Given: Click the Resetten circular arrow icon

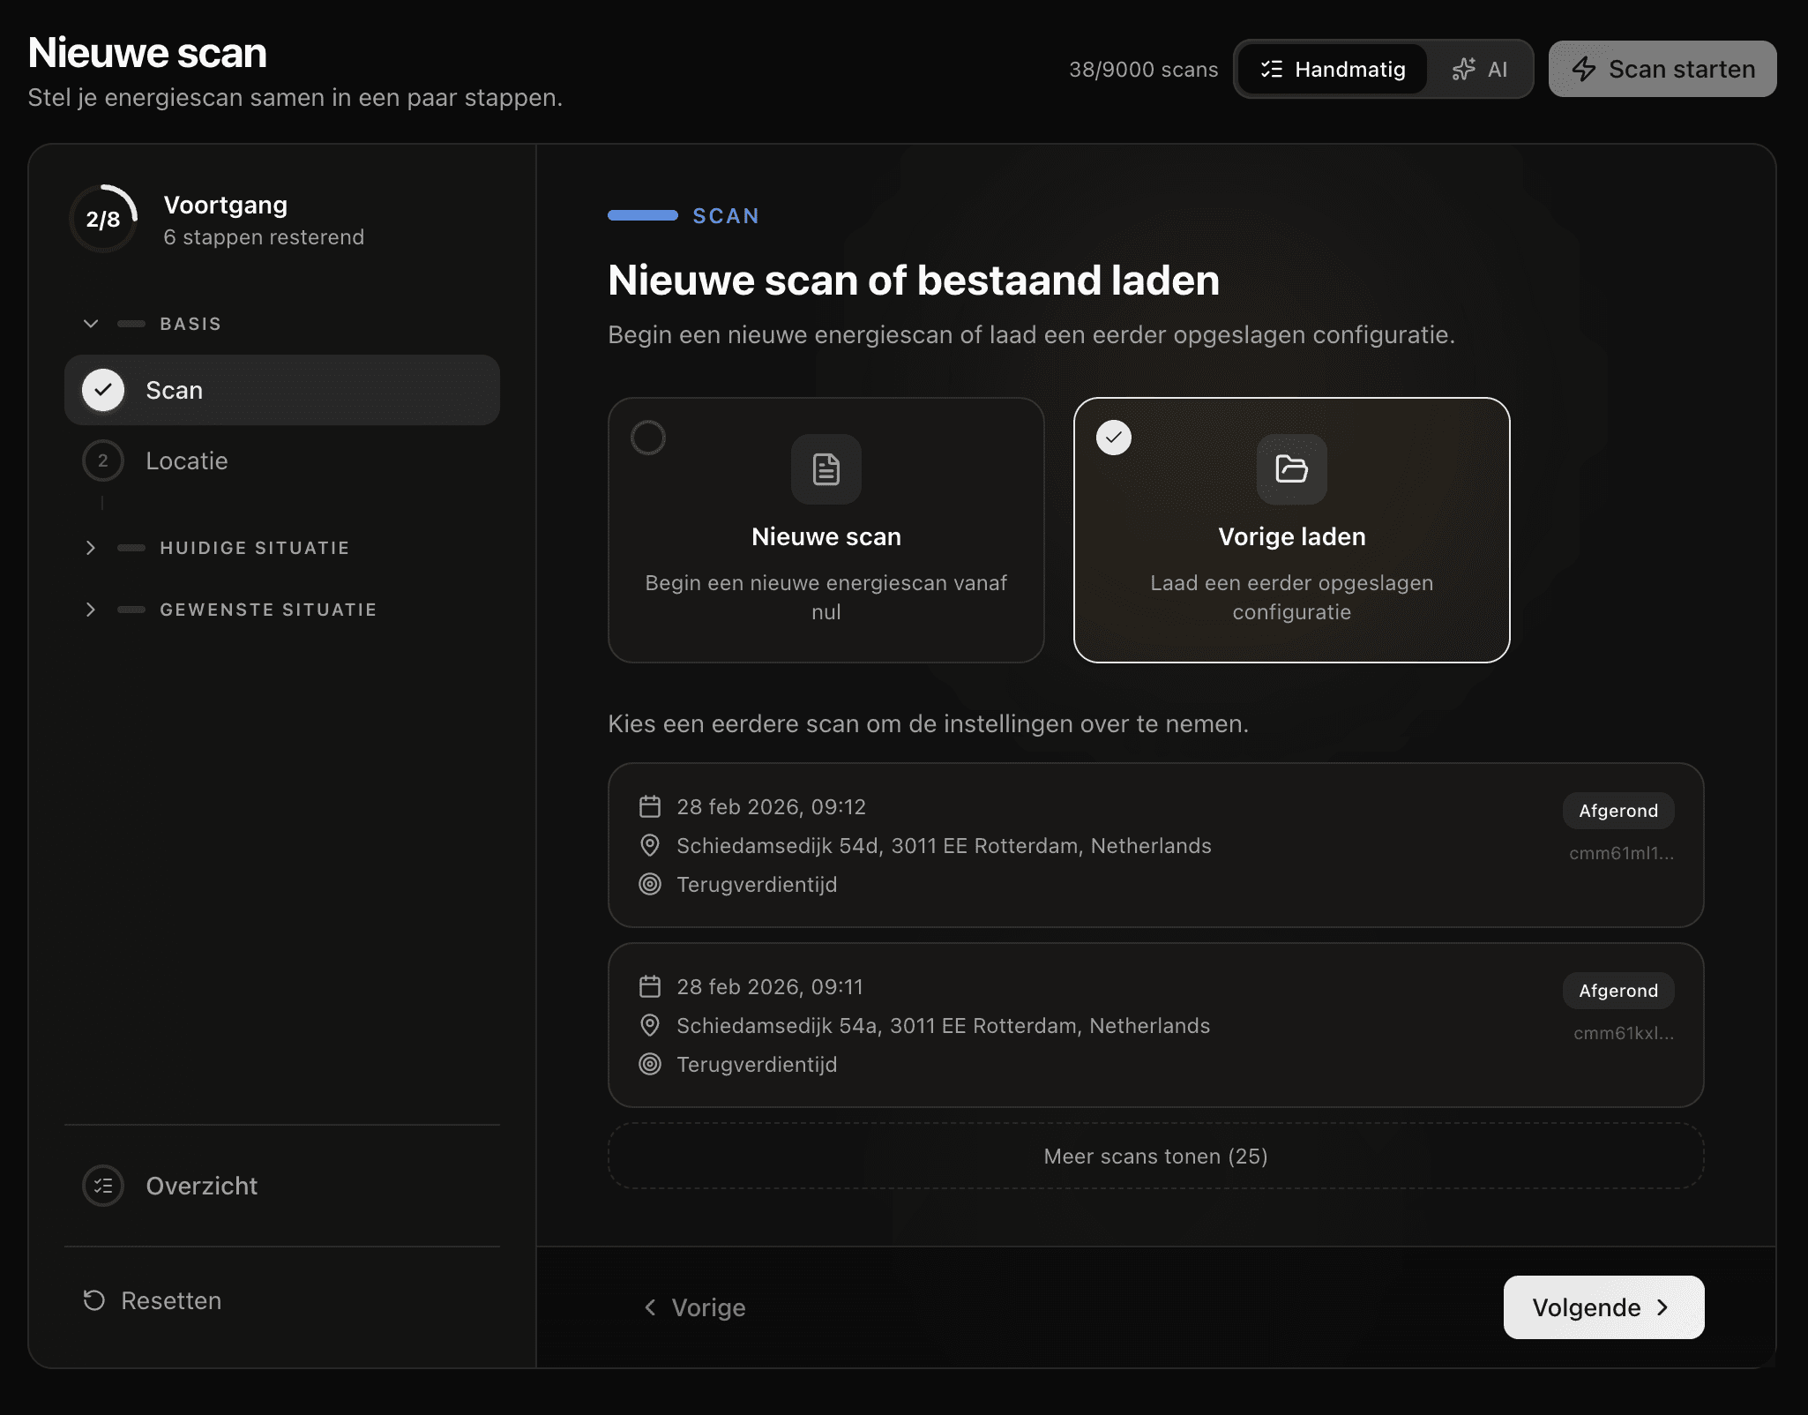Looking at the screenshot, I should [94, 1300].
